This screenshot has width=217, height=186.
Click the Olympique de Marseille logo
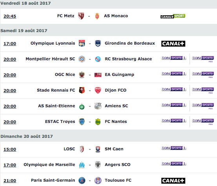tap(82, 165)
